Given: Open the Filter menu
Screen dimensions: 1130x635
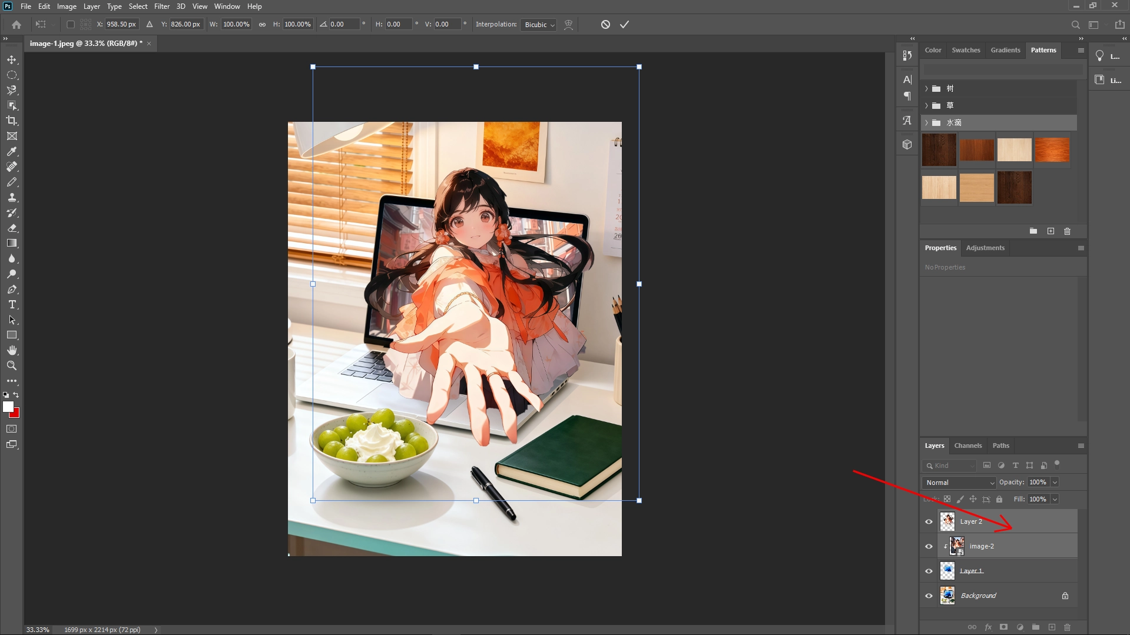Looking at the screenshot, I should click(x=161, y=6).
